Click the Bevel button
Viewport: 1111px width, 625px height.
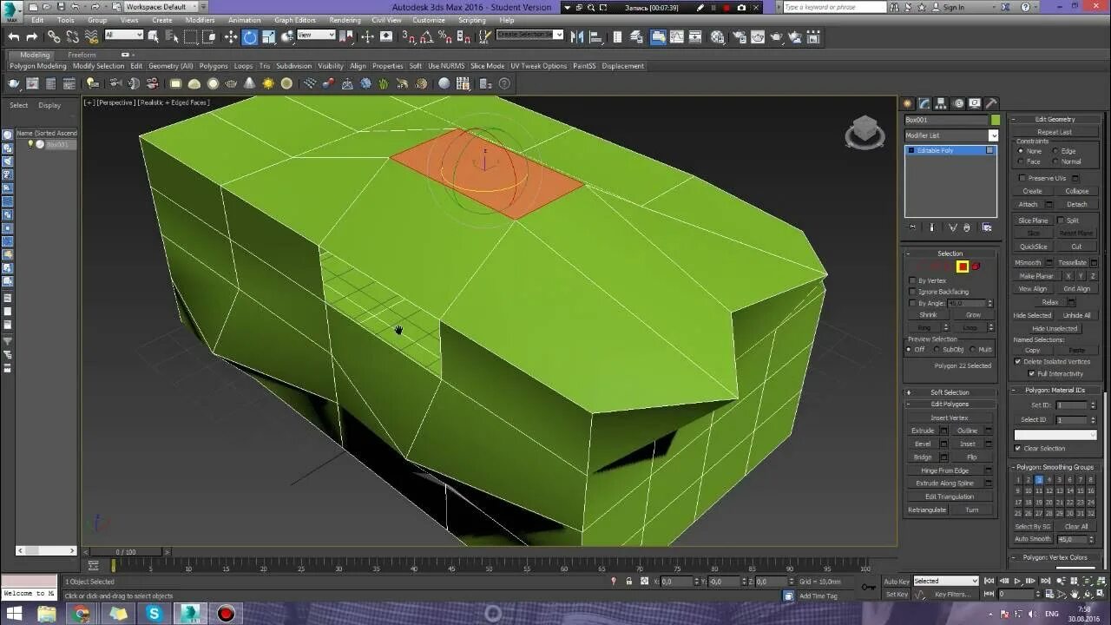[x=923, y=444]
